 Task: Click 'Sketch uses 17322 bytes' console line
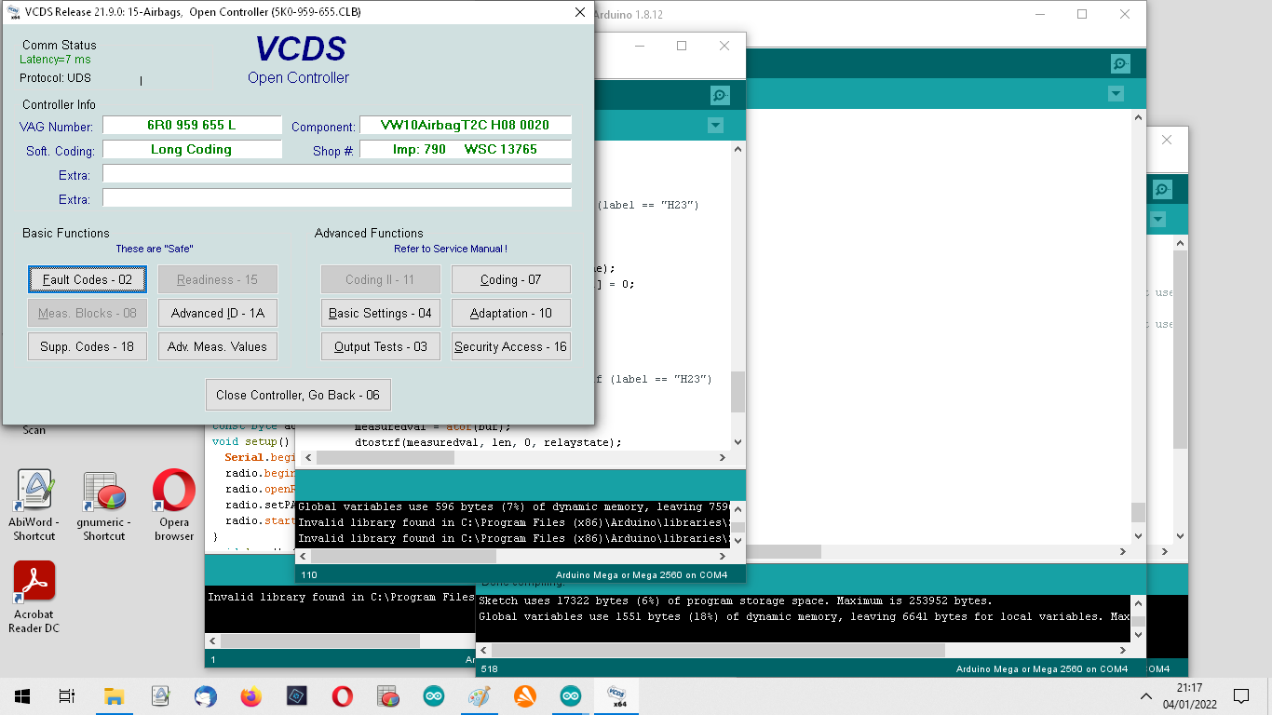click(x=735, y=600)
